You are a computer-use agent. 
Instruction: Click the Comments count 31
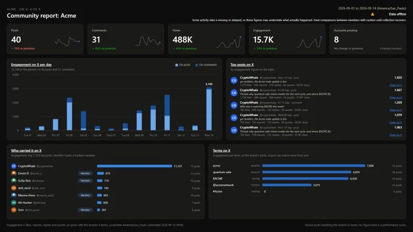coord(96,40)
